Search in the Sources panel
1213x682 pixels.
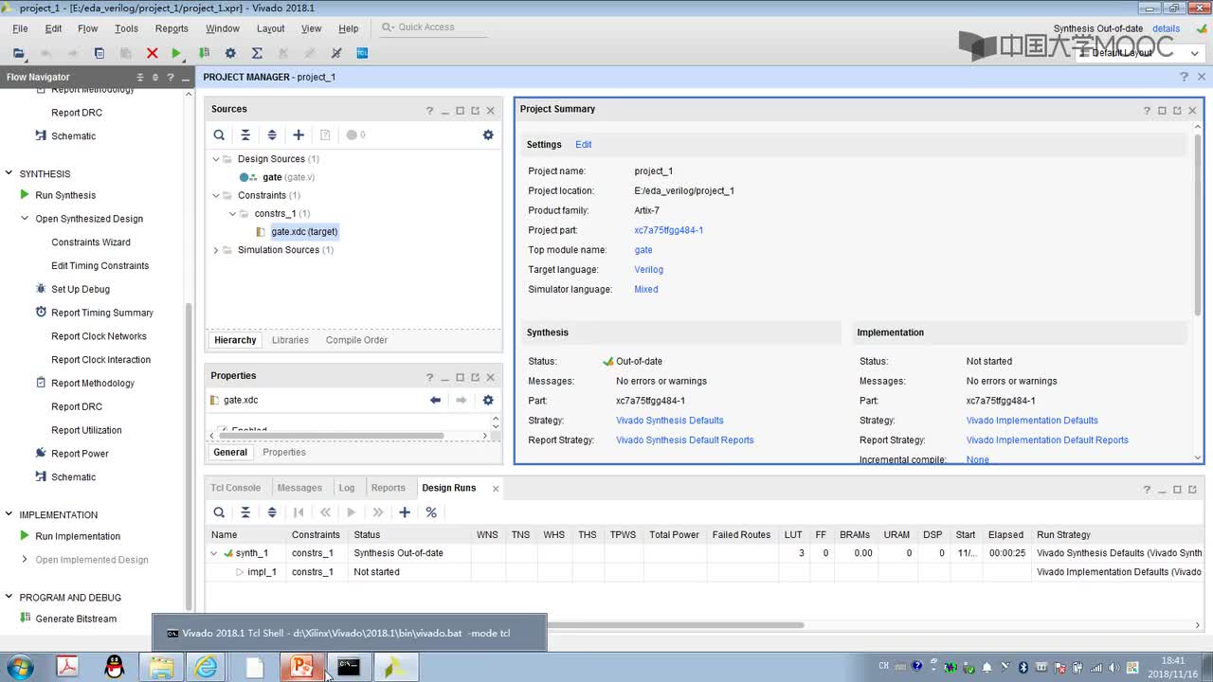coord(219,135)
